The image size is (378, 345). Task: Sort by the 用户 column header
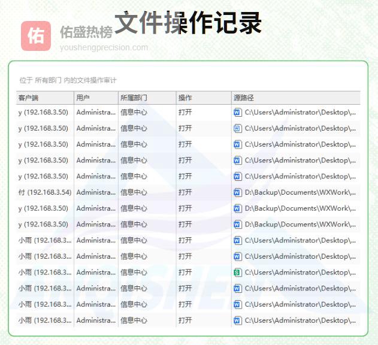coord(83,98)
